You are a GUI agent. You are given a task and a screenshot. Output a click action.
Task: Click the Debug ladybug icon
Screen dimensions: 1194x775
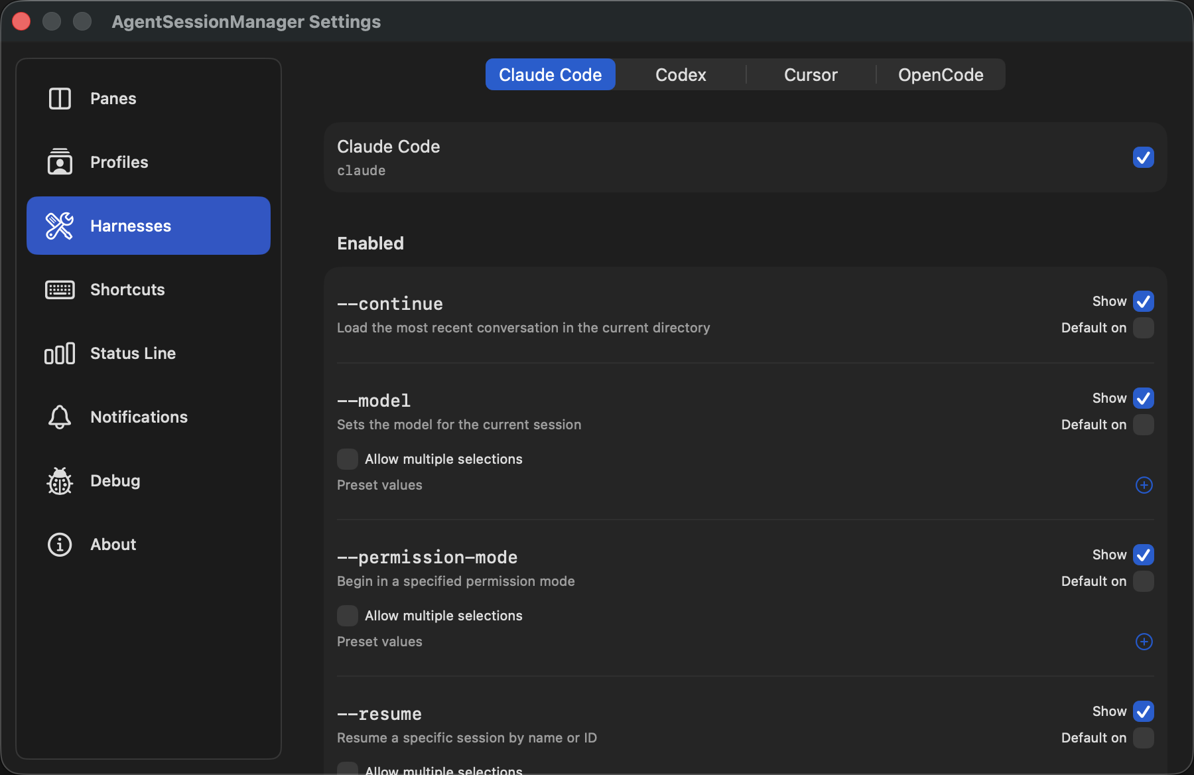click(60, 480)
